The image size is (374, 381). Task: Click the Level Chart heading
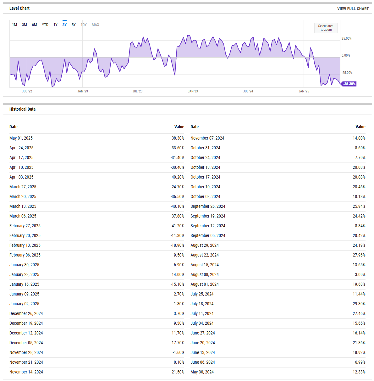[x=19, y=8]
